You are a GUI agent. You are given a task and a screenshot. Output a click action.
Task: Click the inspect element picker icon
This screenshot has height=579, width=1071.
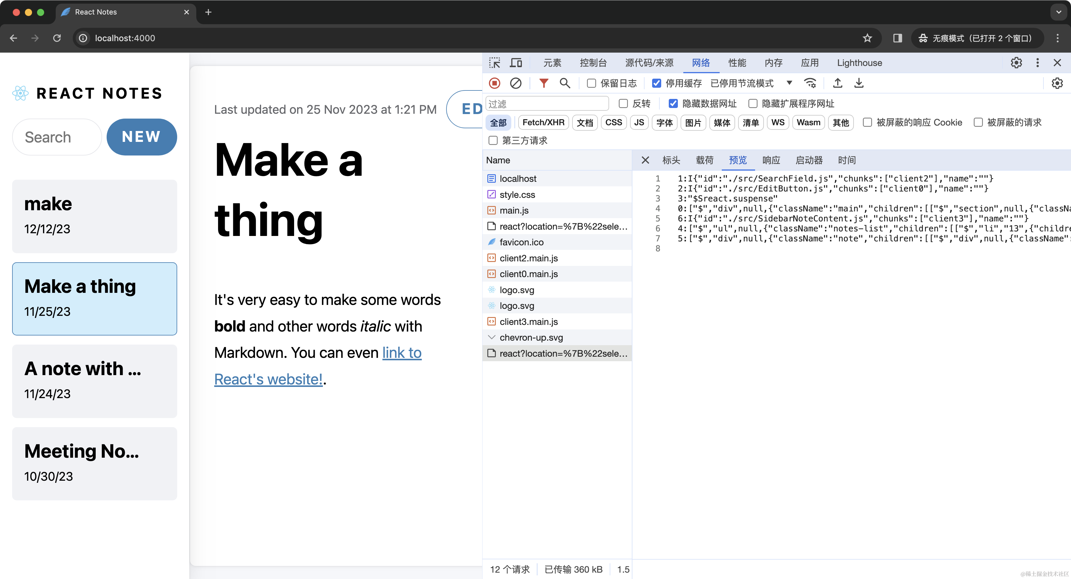495,63
